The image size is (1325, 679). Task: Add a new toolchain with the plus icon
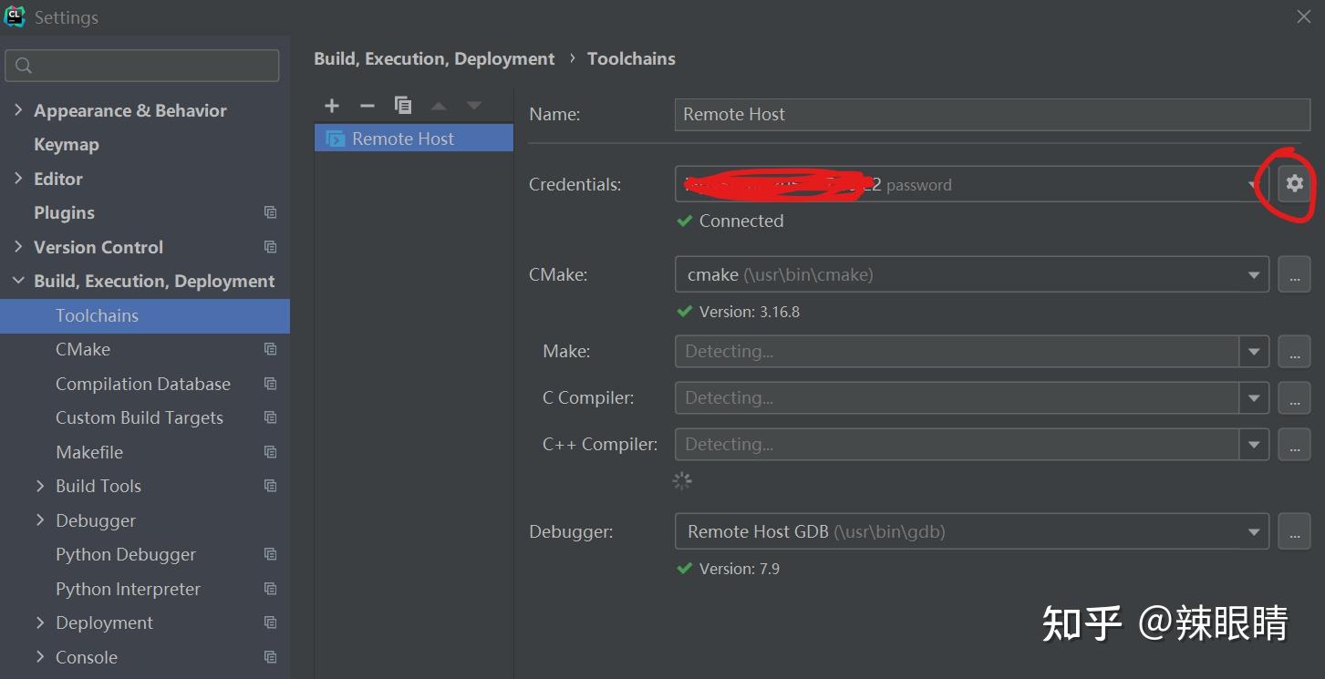[332, 105]
